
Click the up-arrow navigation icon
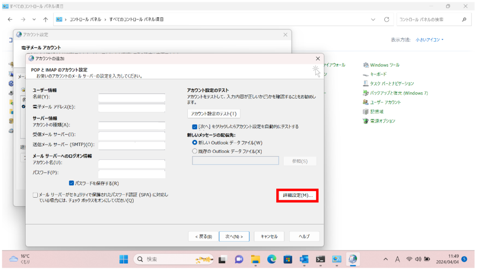(x=45, y=20)
